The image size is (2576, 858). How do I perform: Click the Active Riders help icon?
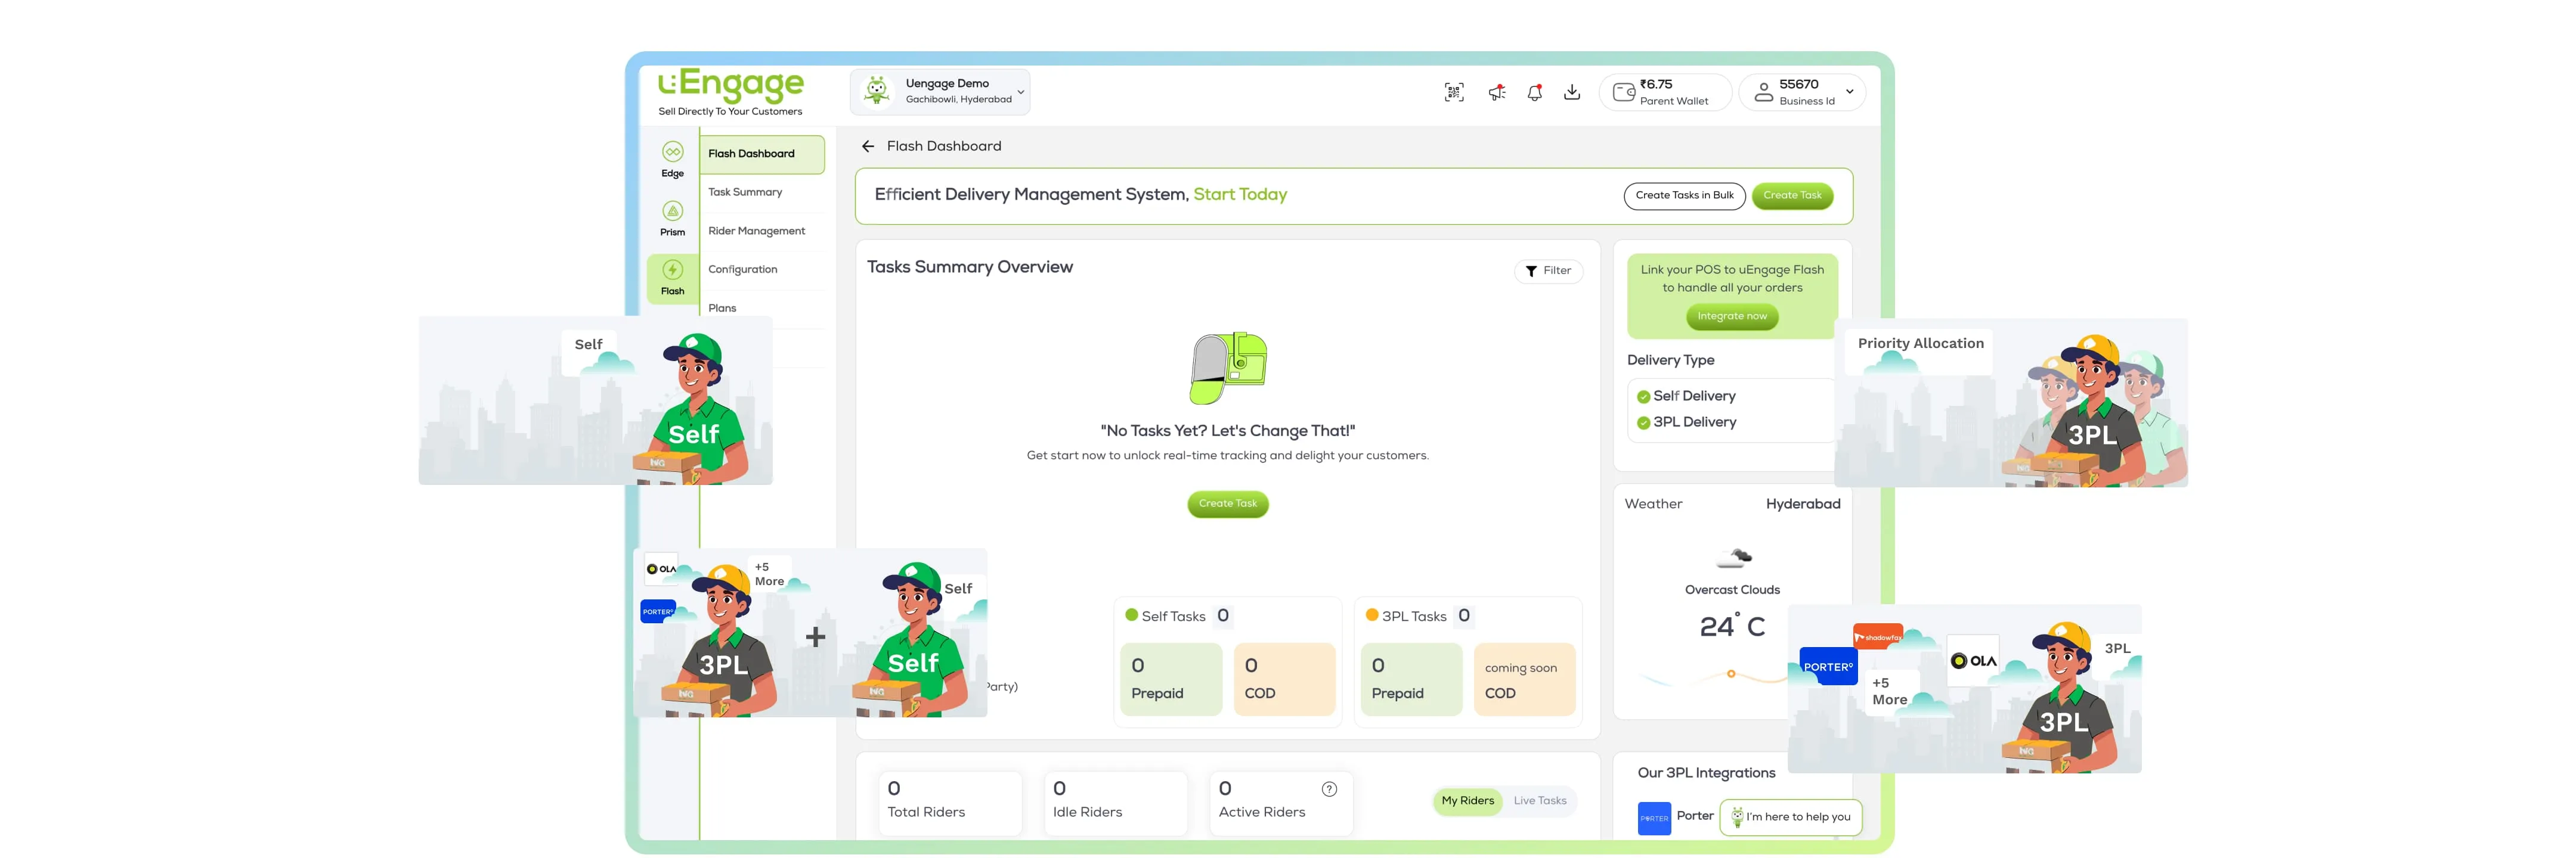(x=1329, y=789)
